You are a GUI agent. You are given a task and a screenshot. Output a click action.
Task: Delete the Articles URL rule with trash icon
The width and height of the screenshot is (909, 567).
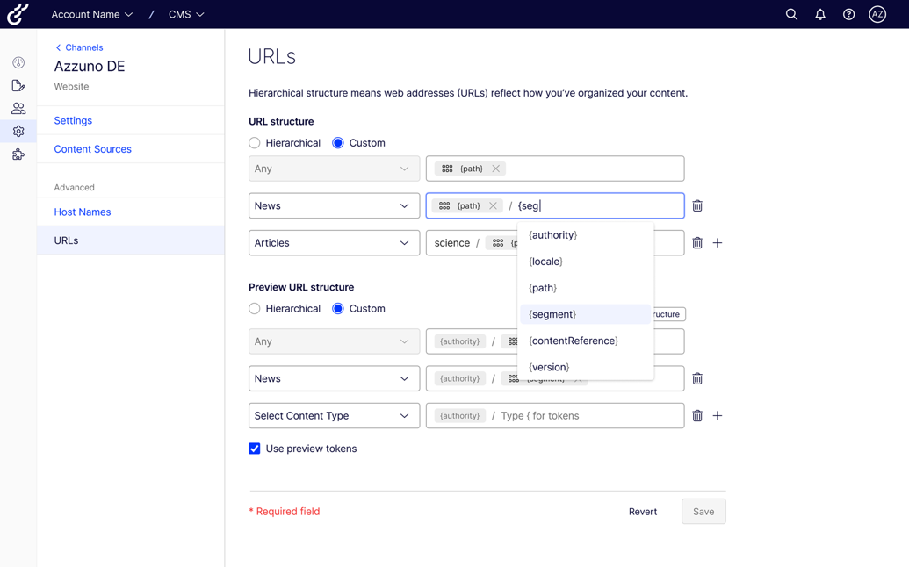coord(697,242)
